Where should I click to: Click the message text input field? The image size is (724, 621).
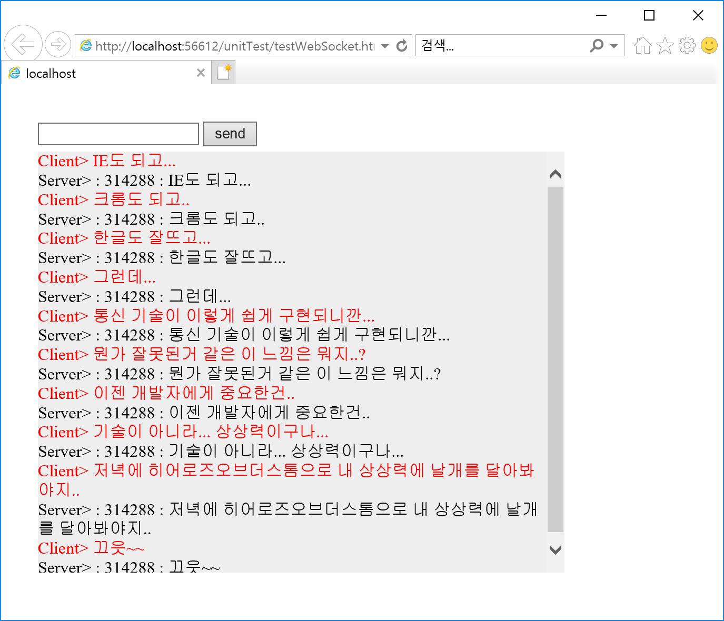click(x=118, y=134)
